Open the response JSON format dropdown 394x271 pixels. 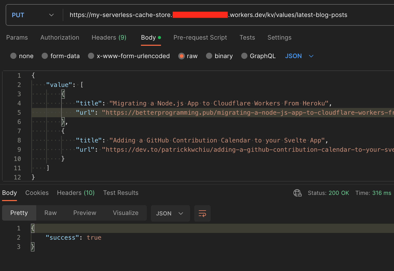coord(170,213)
